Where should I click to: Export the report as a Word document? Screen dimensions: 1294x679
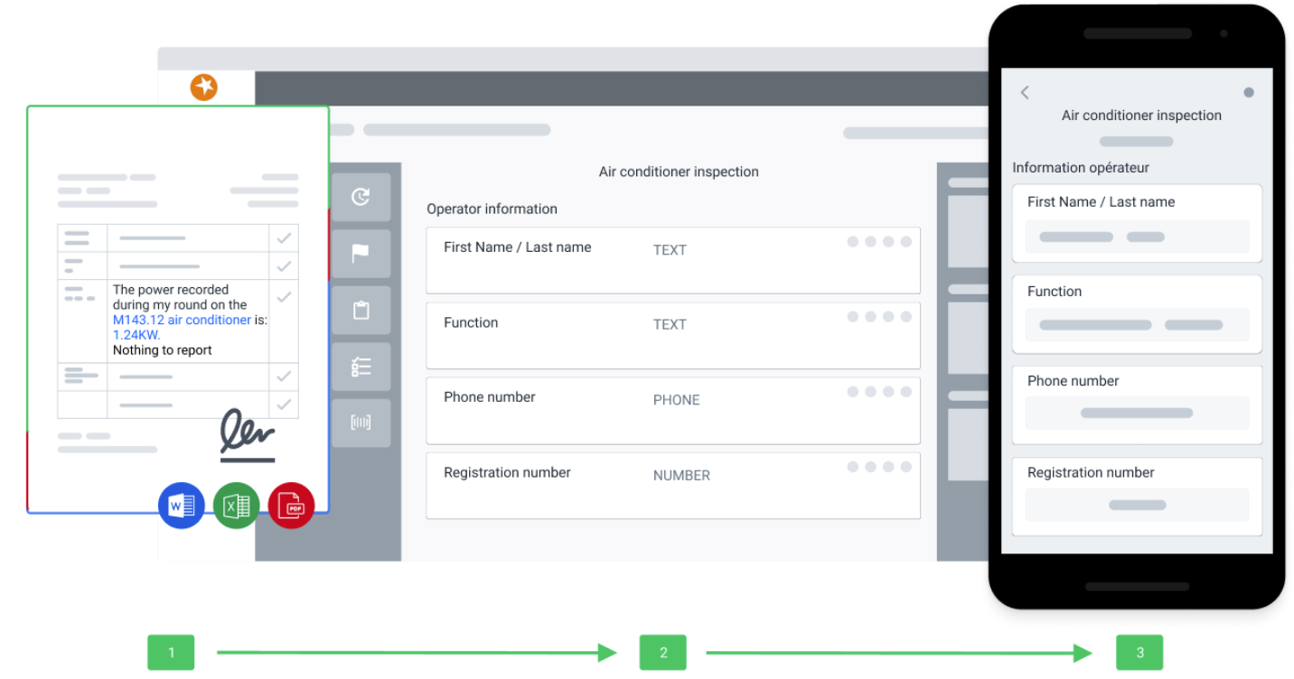coord(181,506)
